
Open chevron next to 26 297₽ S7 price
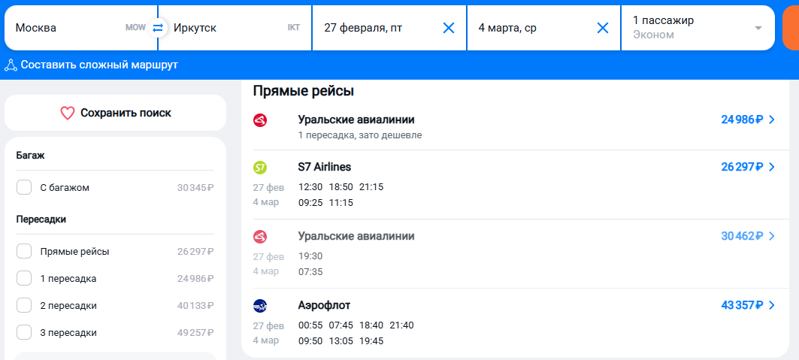(771, 167)
